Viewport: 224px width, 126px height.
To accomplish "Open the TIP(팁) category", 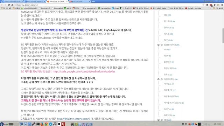I will coord(168,40).
